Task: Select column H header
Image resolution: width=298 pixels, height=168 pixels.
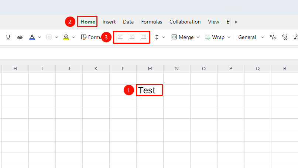Action: coord(15,68)
